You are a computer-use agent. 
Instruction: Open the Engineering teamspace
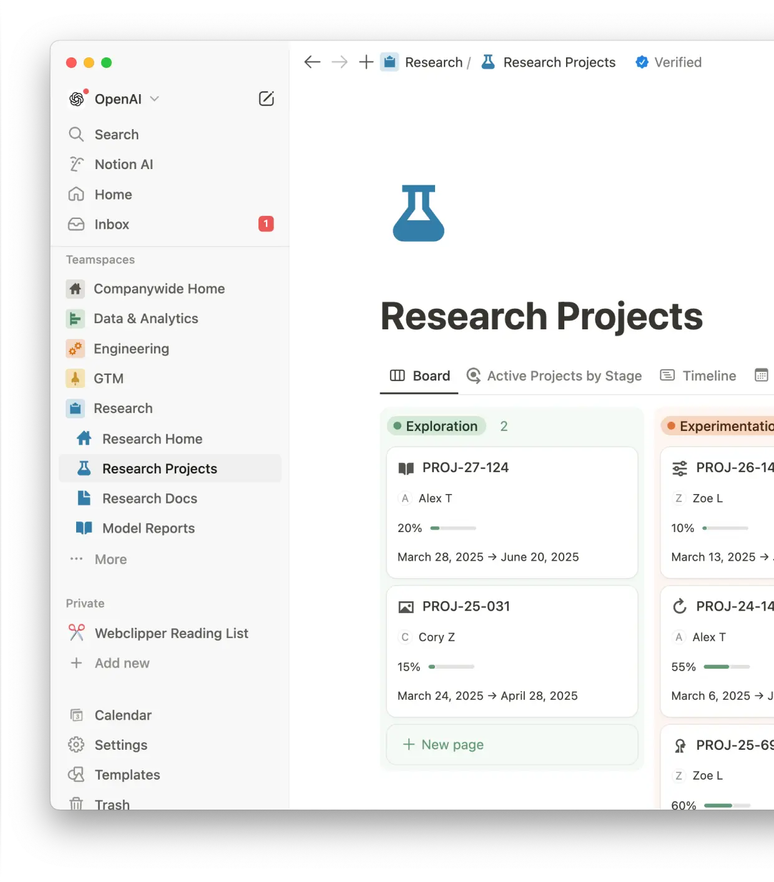(x=132, y=349)
